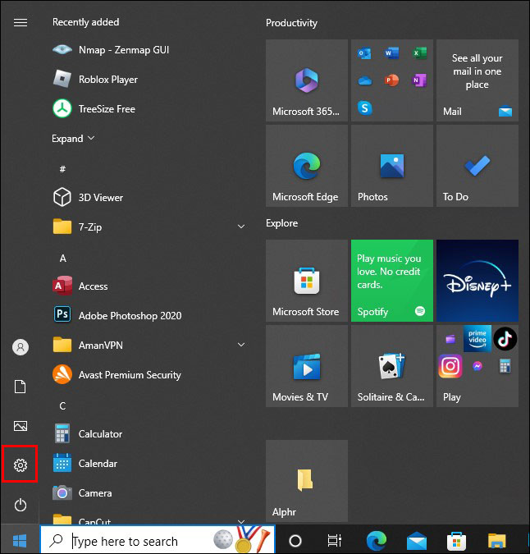
Task: Open 3D Viewer app
Action: tap(88, 197)
